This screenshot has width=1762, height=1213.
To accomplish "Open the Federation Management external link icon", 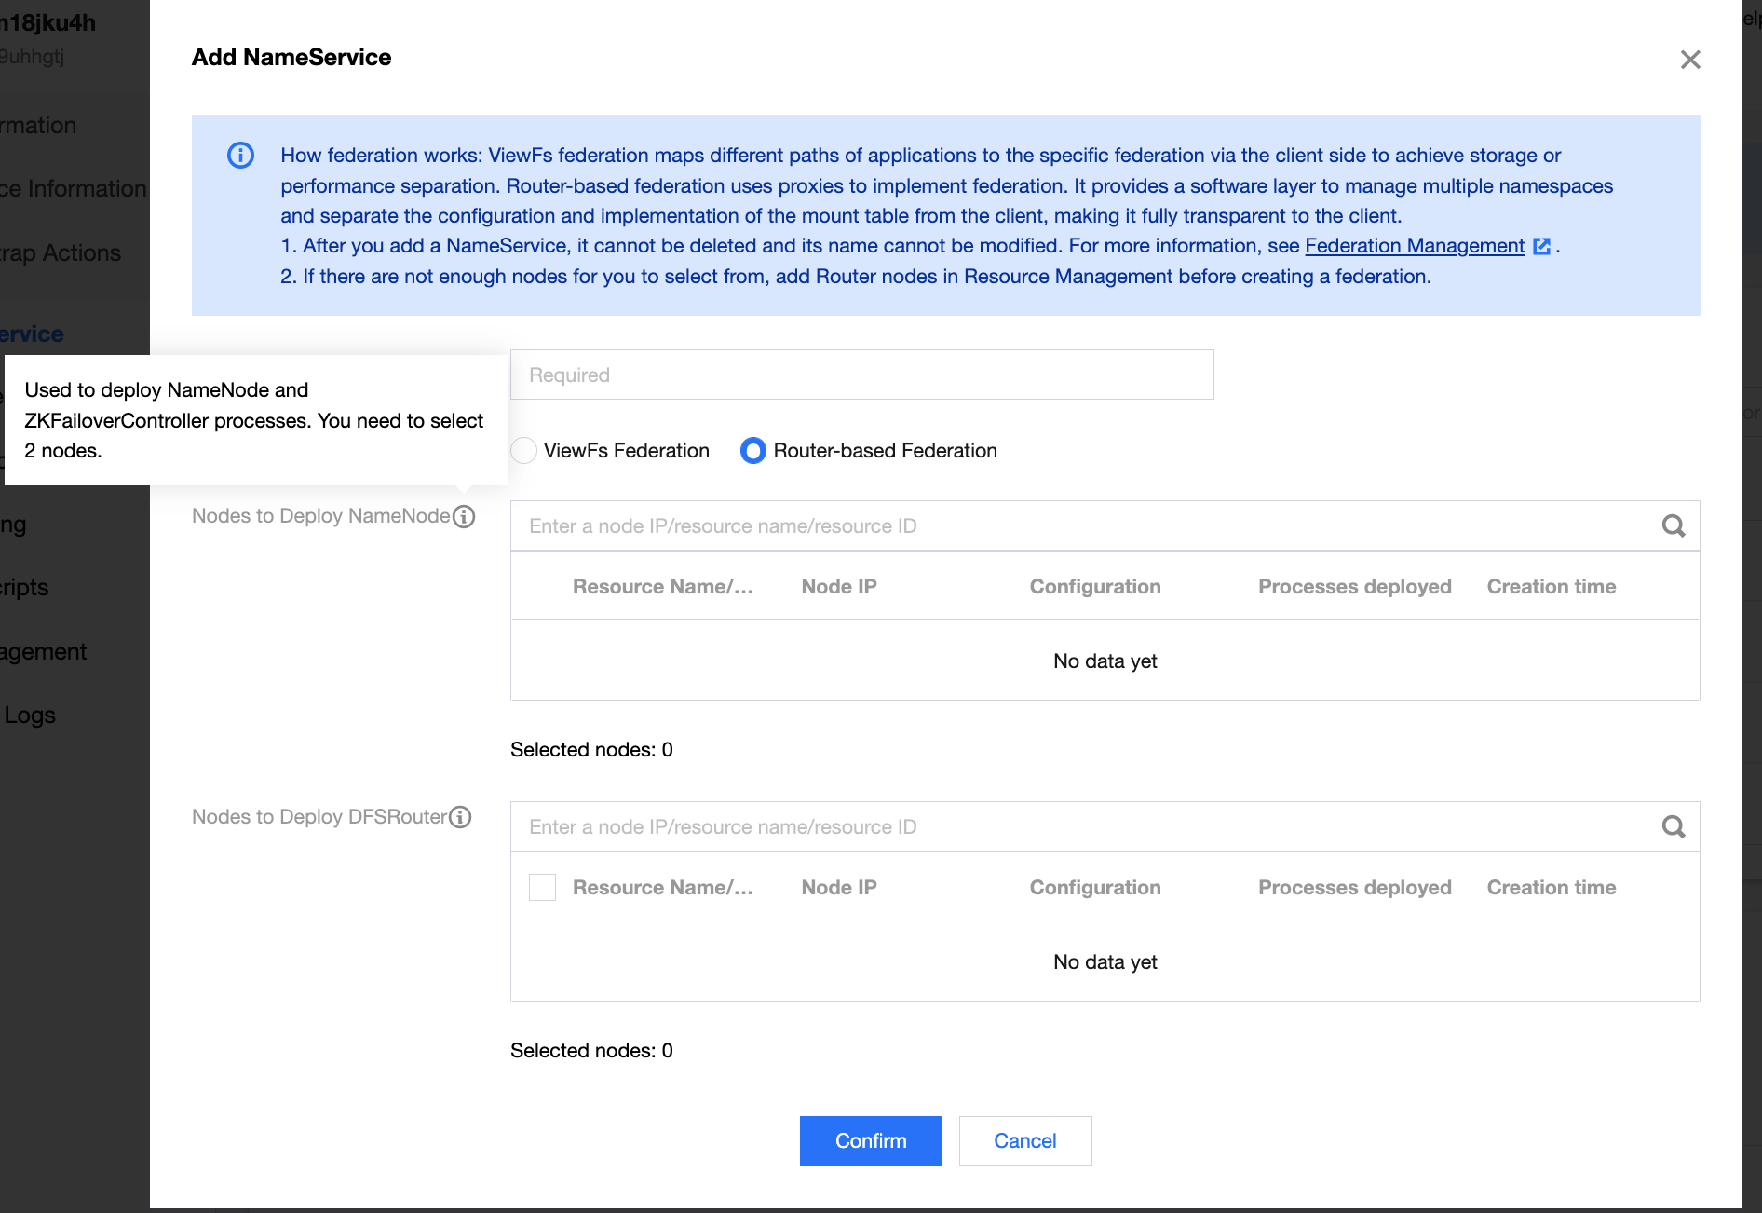I will 1541,246.
